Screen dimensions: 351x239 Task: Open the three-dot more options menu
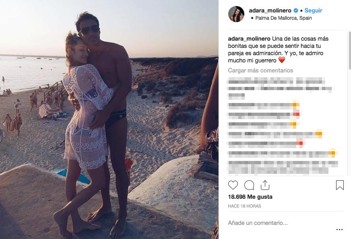(x=339, y=230)
